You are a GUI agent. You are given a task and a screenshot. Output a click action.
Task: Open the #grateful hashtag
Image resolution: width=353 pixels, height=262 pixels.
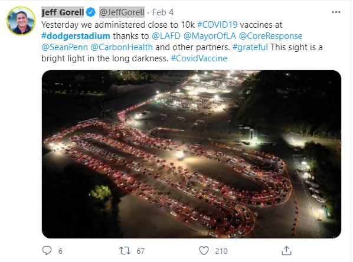(x=250, y=47)
